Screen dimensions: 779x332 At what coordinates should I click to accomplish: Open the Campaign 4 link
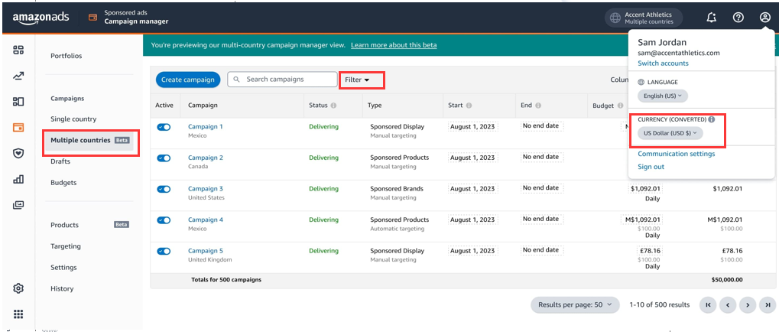(205, 220)
